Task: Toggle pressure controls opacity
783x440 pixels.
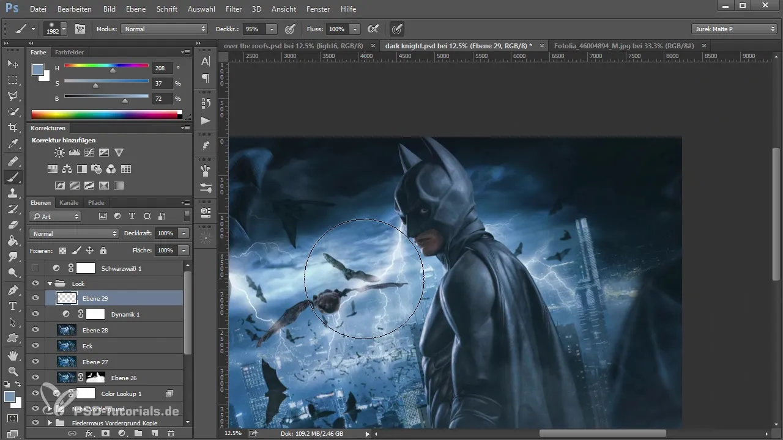Action: 290,29
